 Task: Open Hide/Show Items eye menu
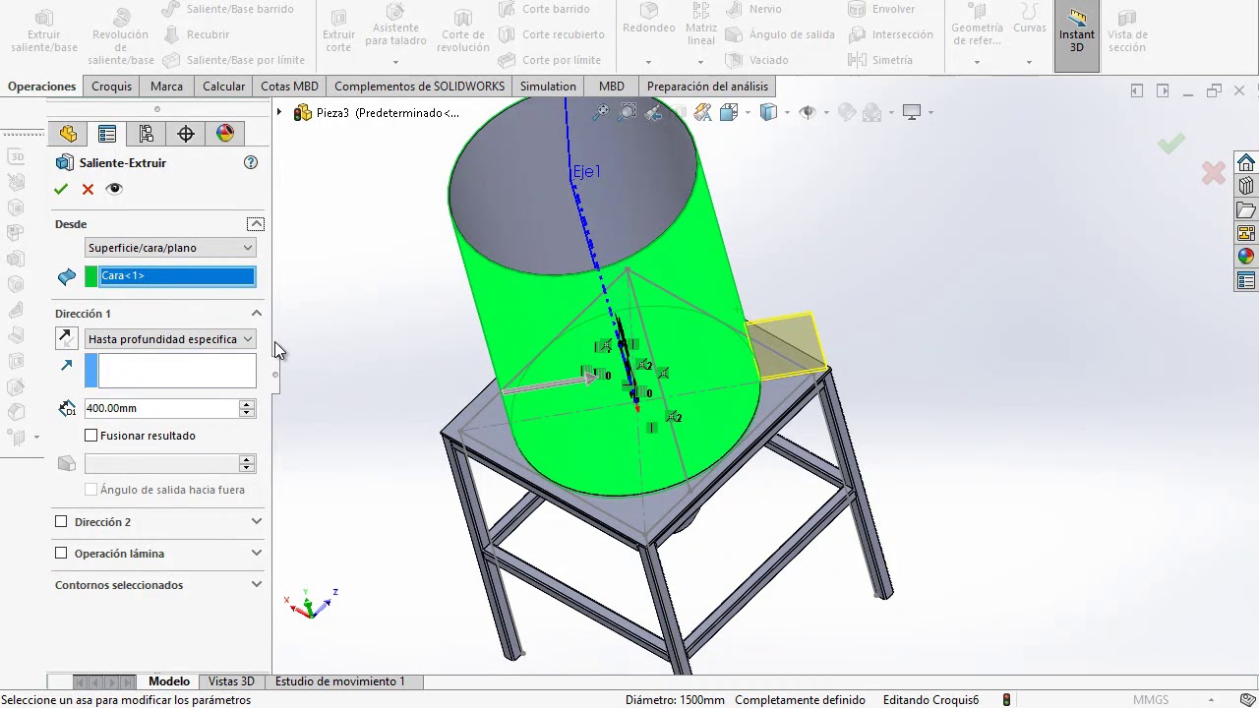coord(808,112)
